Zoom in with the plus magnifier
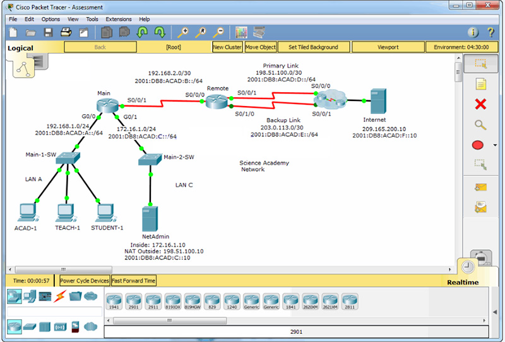The height and width of the screenshot is (342, 505). pos(183,32)
